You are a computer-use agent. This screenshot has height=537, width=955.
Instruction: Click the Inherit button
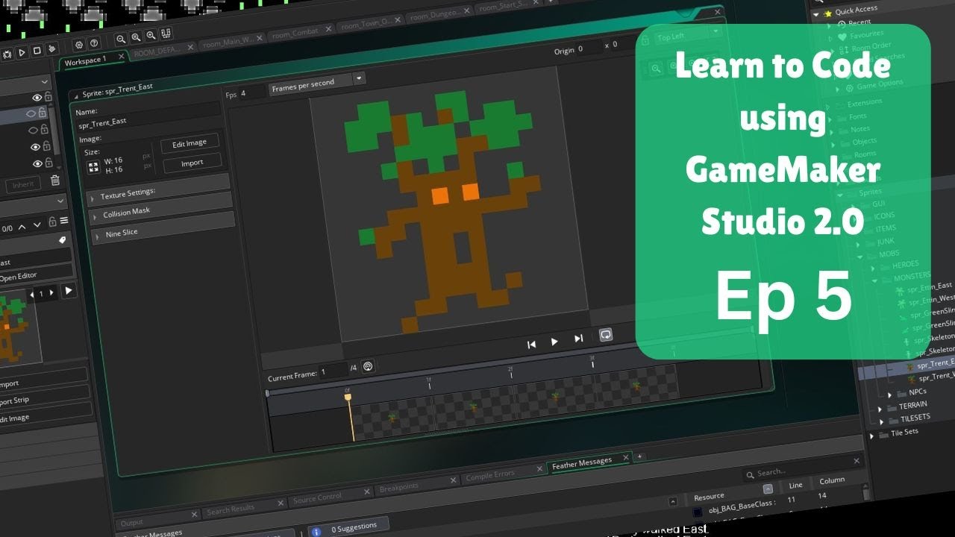click(x=23, y=184)
